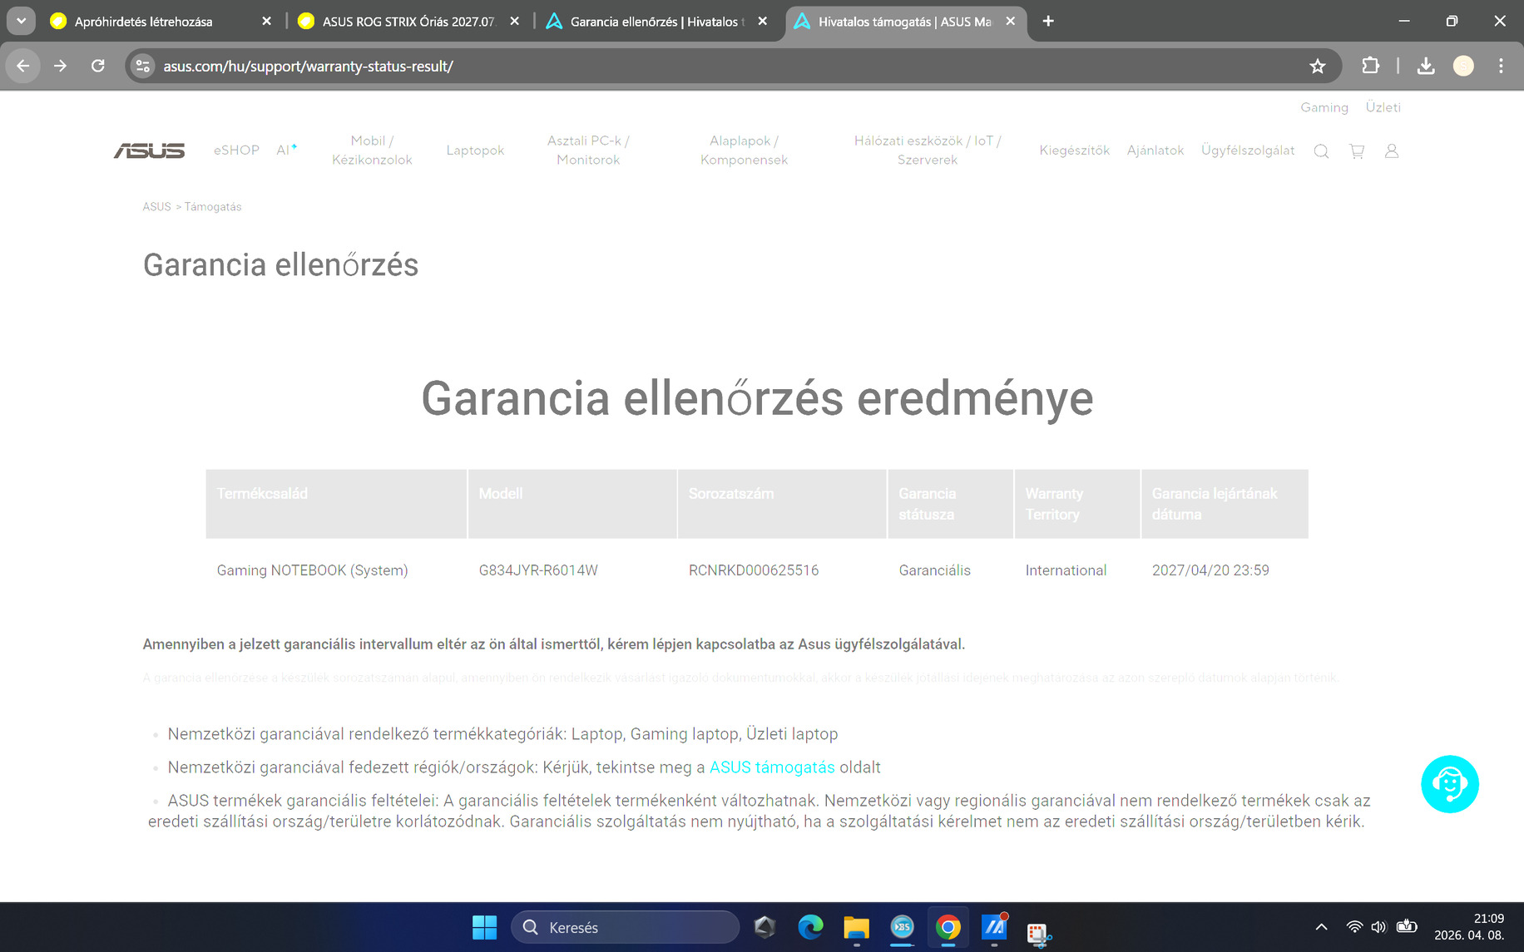Open the MyASUS taskbar icon
The width and height of the screenshot is (1524, 952).
(x=994, y=927)
